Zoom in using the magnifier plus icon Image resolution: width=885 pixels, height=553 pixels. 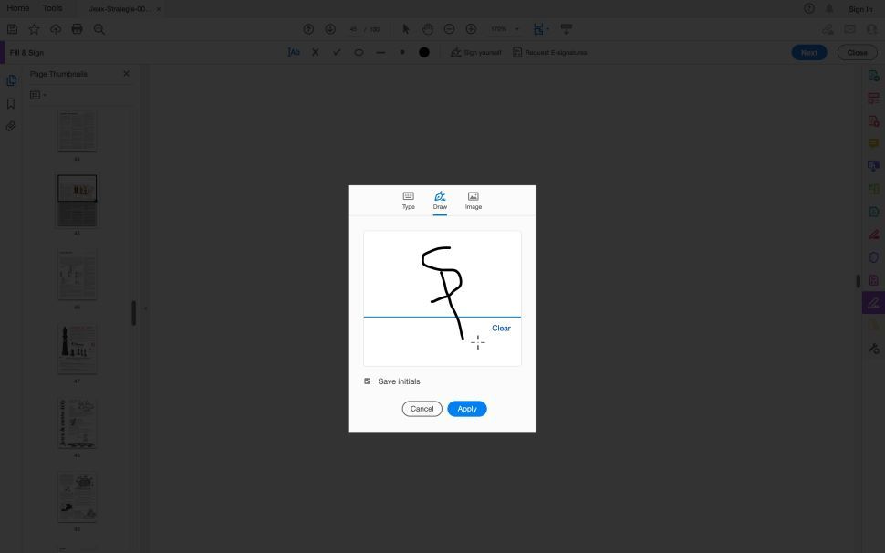(x=470, y=28)
